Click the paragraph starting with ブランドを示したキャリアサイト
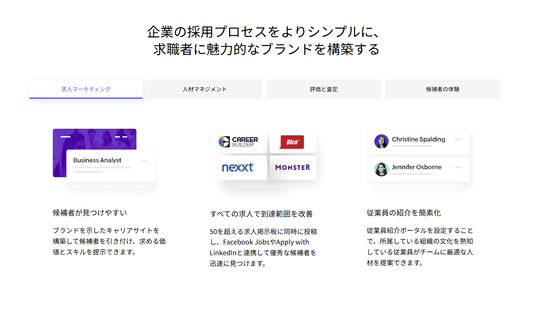The image size is (533, 309). pyautogui.click(x=109, y=241)
